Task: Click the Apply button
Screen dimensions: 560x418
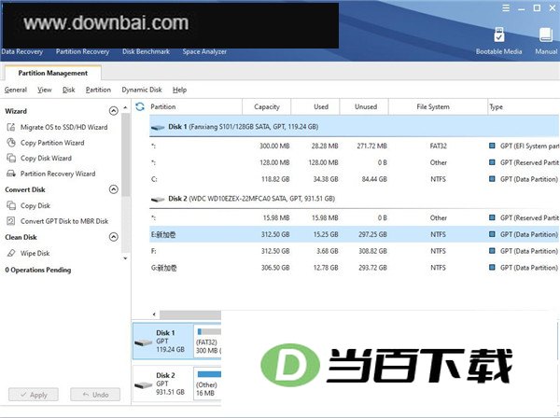Action: pyautogui.click(x=34, y=395)
